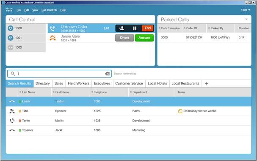Click Unknown Caller active call icon
The image size is (257, 161).
[x=53, y=28]
